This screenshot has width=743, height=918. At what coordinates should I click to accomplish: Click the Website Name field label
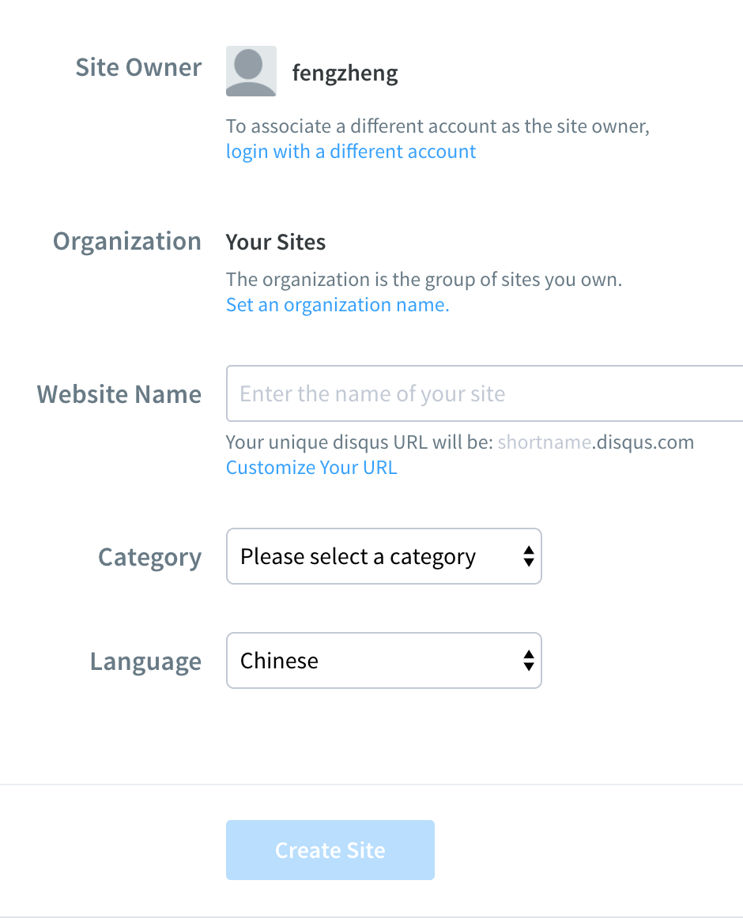pyautogui.click(x=119, y=394)
